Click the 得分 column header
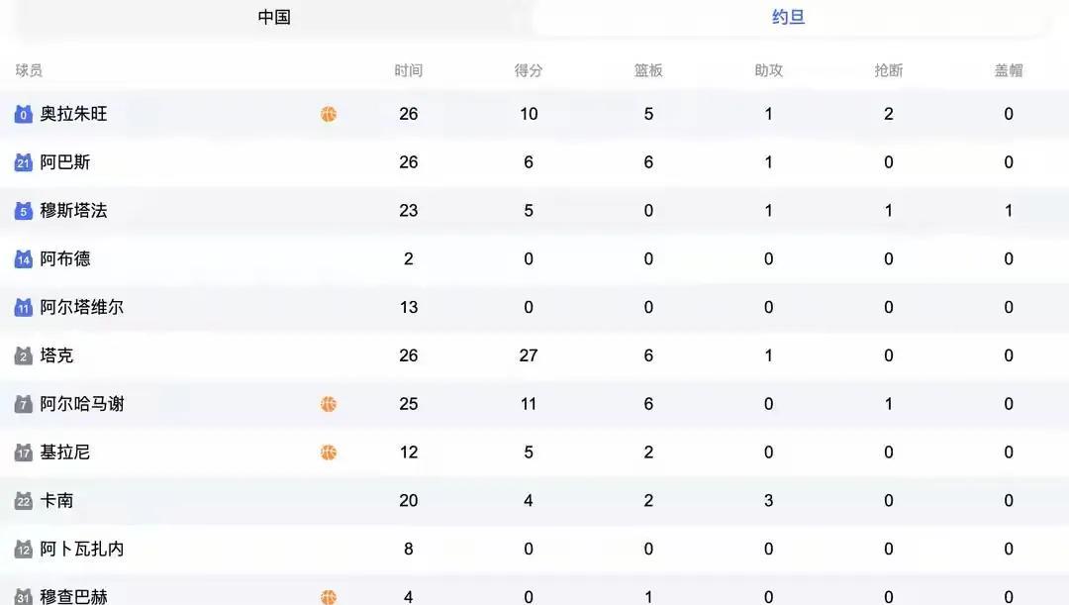The image size is (1069, 605). [529, 70]
